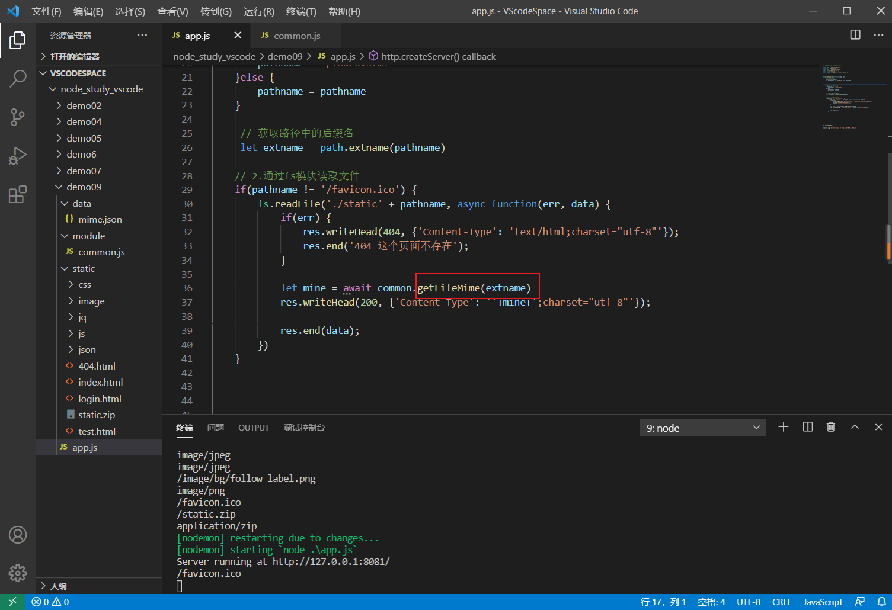The image size is (892, 610).
Task: Click the feedback icon in status bar
Action: 859,602
